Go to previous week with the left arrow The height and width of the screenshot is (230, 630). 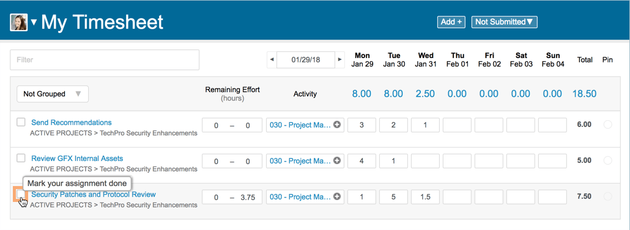tap(272, 60)
